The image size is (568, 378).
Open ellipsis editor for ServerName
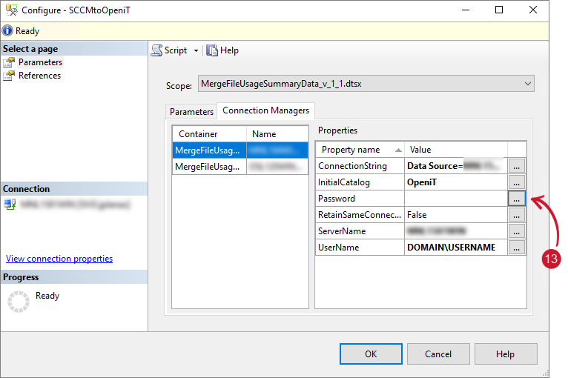(x=516, y=231)
